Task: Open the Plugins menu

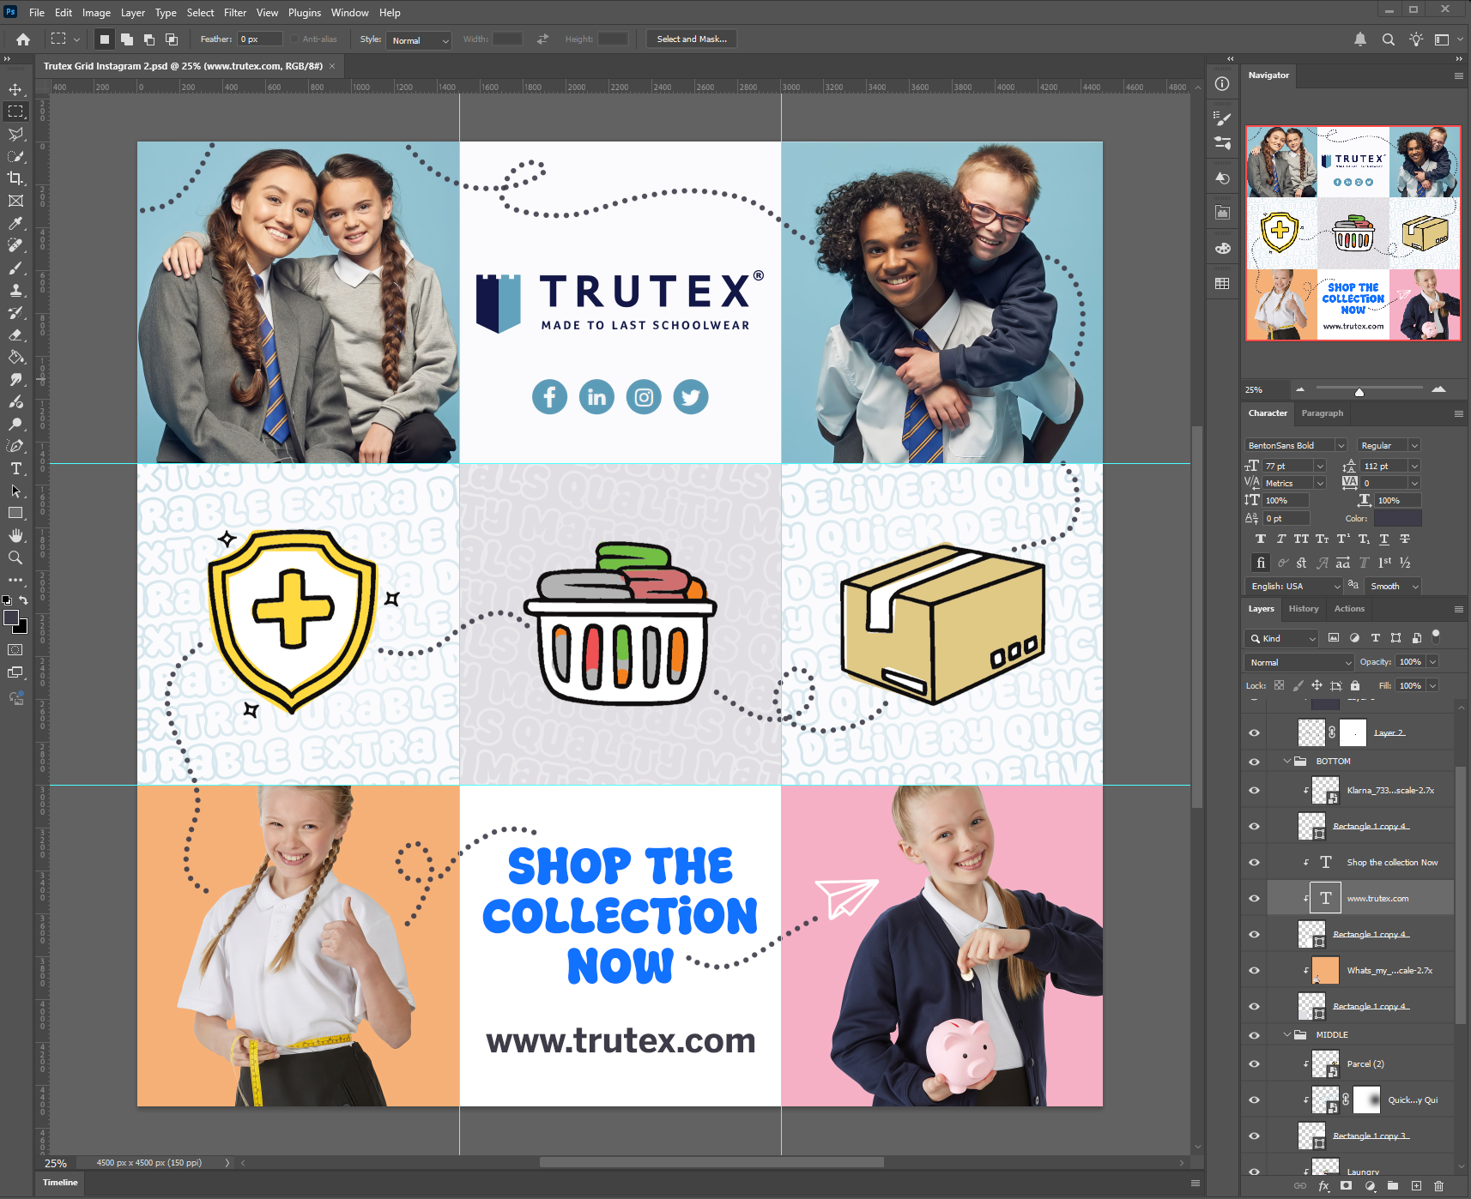Action: [305, 13]
